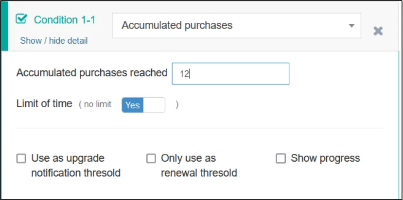The width and height of the screenshot is (403, 200).
Task: Tick the Show progress checkbox
Action: 280,159
